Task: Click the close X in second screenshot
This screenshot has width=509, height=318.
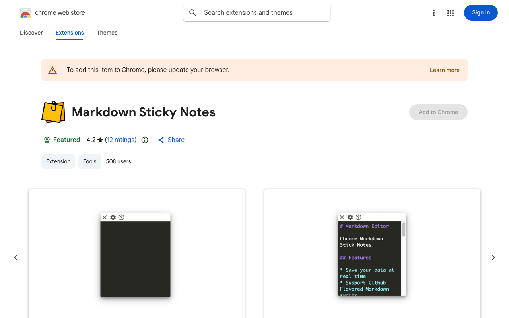Action: point(342,217)
